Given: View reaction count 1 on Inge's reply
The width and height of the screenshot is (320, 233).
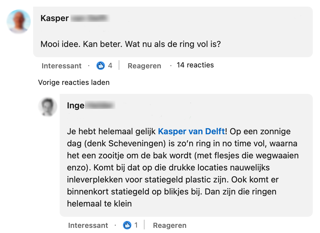Looking at the screenshot, I should point(136,225).
